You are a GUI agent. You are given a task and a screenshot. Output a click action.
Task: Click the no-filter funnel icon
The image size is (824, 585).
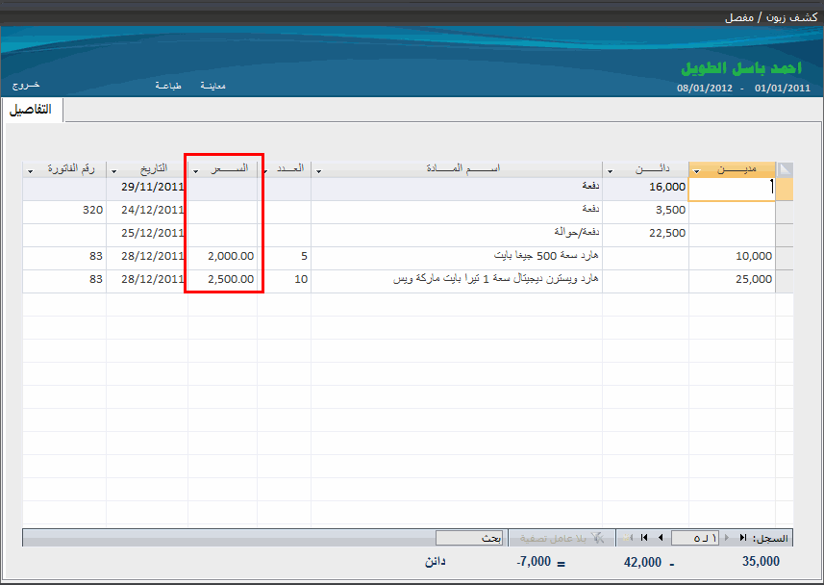click(597, 538)
